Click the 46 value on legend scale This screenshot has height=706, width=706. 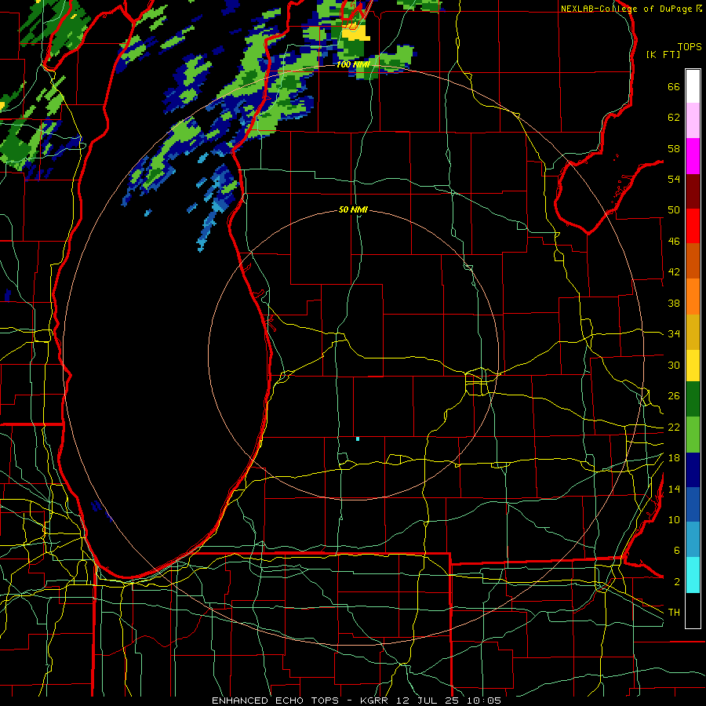click(x=674, y=242)
